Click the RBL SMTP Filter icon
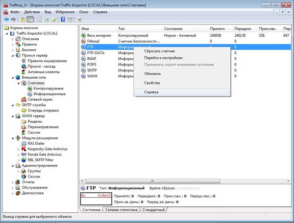The height and width of the screenshot is (223, 294). click(24, 160)
